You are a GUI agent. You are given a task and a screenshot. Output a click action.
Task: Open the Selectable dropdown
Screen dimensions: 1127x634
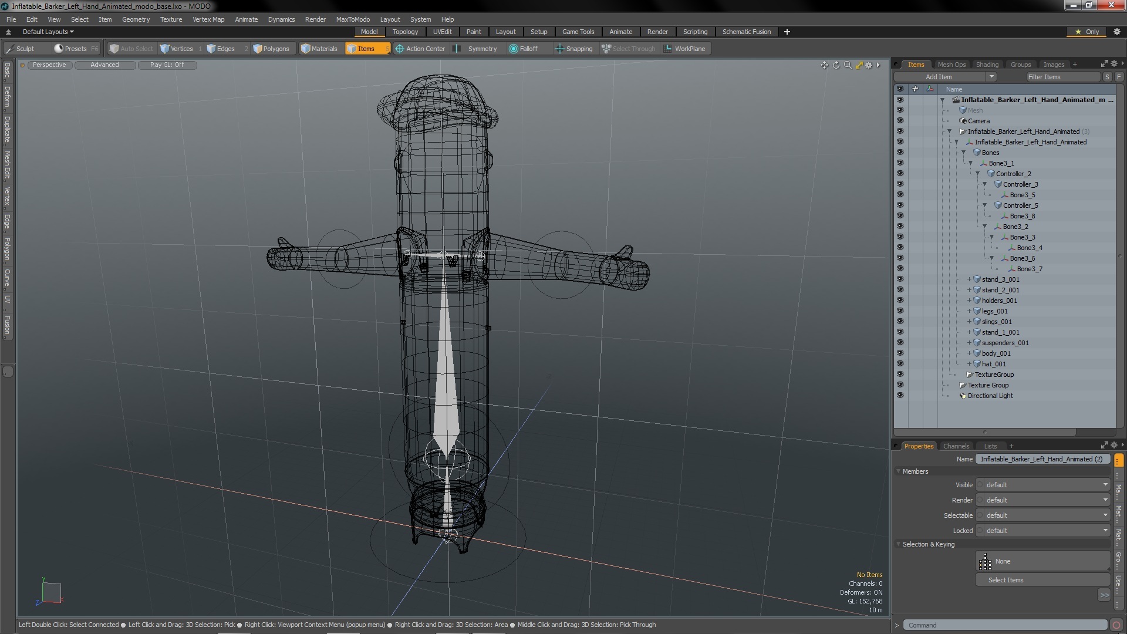click(1043, 515)
